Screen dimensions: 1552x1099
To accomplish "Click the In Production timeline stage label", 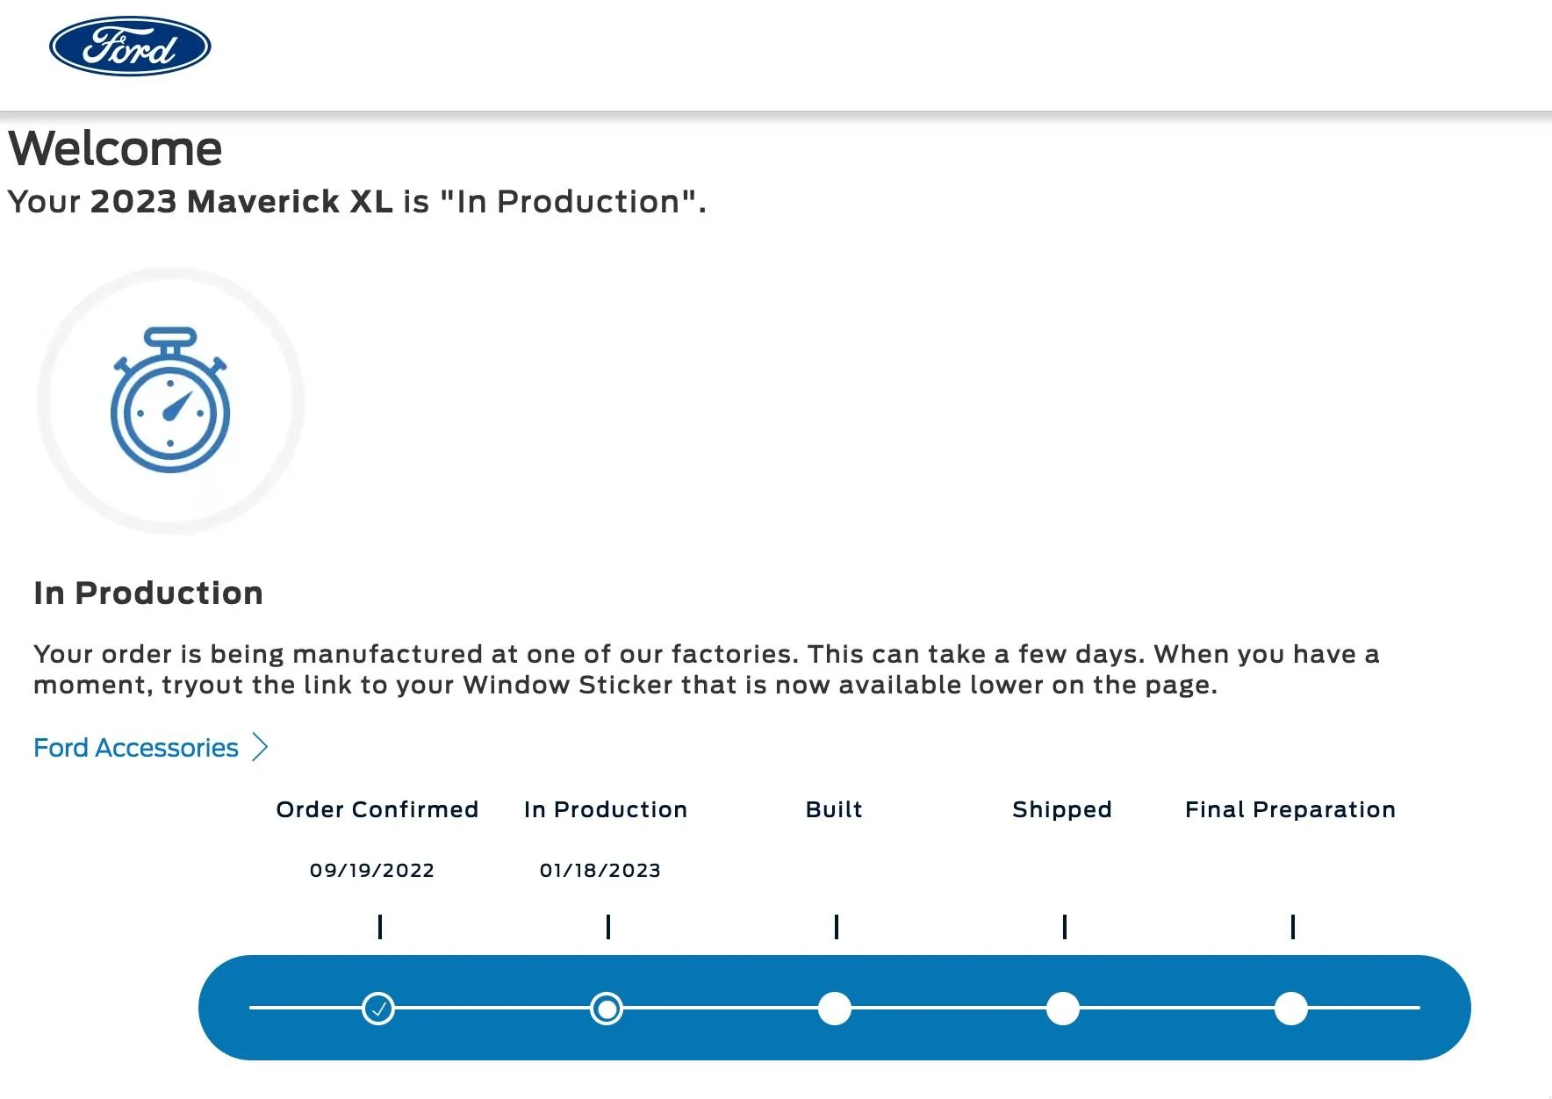I will tap(606, 809).
